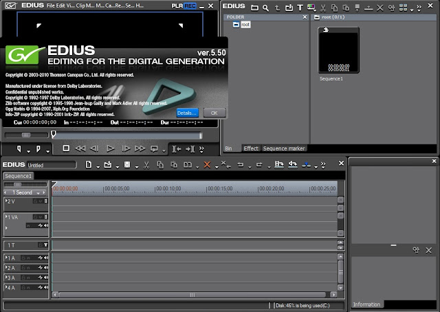The height and width of the screenshot is (312, 440).
Task: Click Search icon in Bin toolbar
Action: [x=266, y=8]
